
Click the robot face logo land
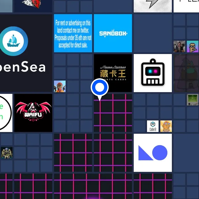pyautogui.click(x=153, y=73)
